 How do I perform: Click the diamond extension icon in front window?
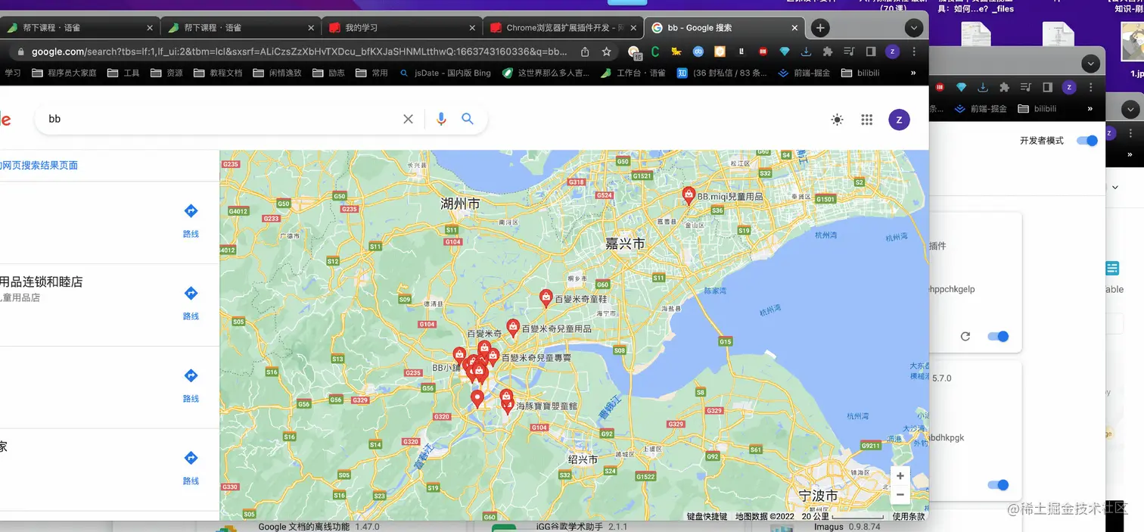click(785, 51)
